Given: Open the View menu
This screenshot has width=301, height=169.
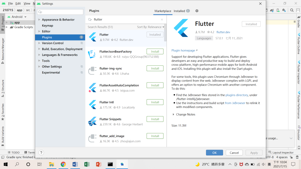Looking at the screenshot, I should [27, 4].
